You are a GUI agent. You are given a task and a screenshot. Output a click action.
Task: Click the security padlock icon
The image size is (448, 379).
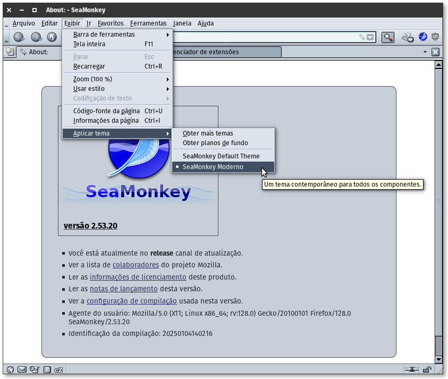[427, 369]
